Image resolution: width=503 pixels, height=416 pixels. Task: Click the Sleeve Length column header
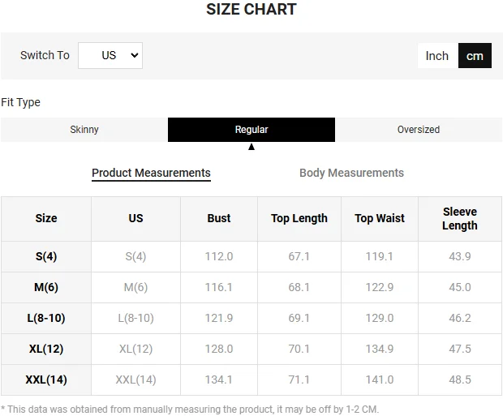pos(460,218)
